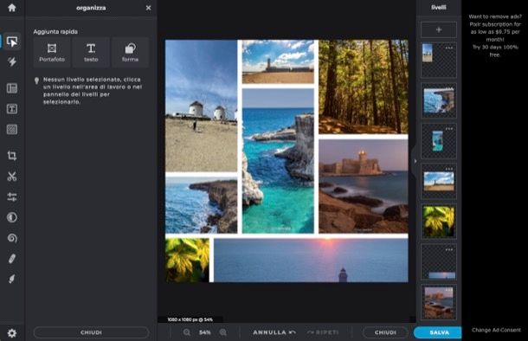Screen dimensions: 528x341
Task: Select the yellow leaves layer thumbnail
Action: pyautogui.click(x=439, y=222)
